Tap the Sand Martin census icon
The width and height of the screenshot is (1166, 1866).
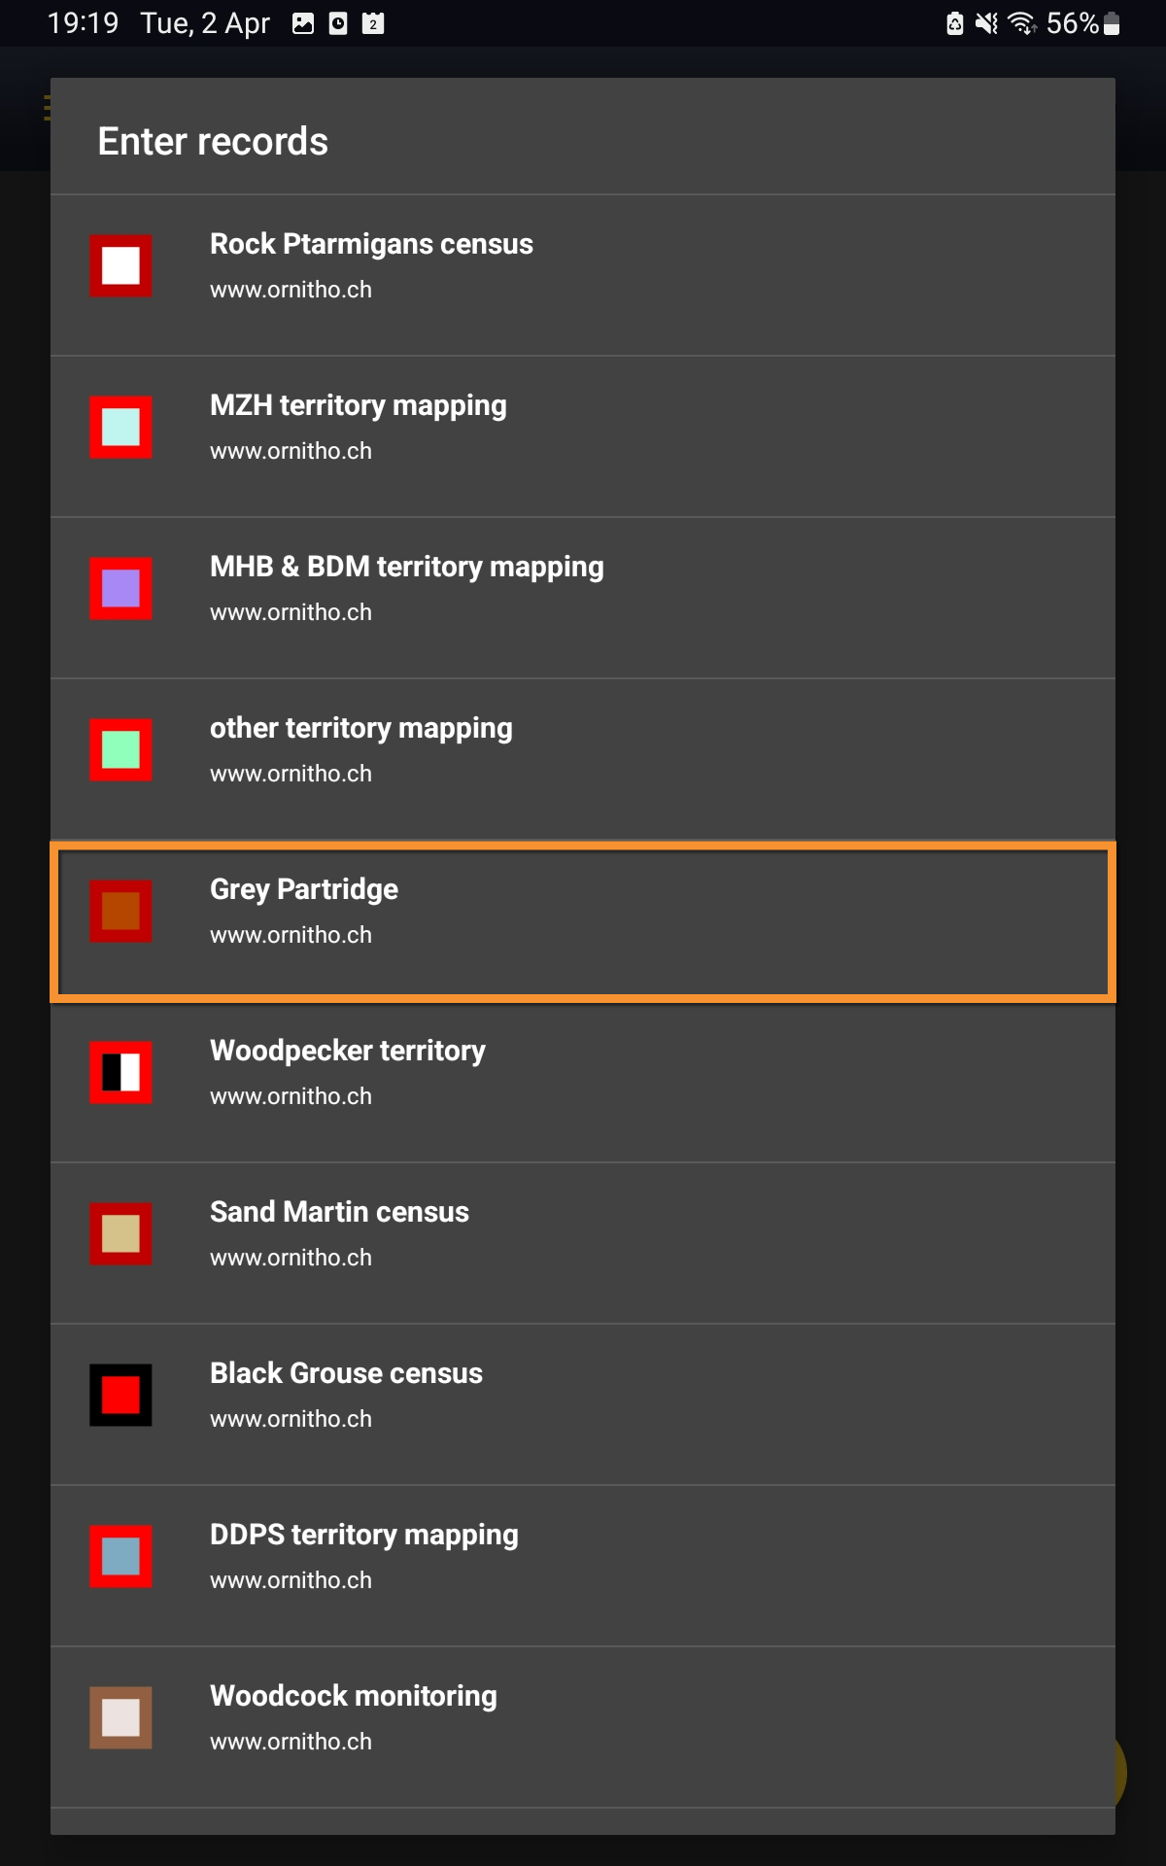click(120, 1233)
